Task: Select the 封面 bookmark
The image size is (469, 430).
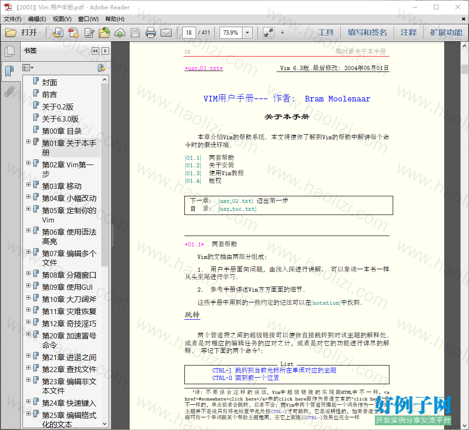Action: click(x=49, y=82)
